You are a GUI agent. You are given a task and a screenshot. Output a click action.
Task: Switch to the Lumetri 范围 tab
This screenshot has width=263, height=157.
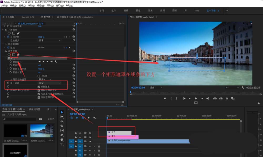click(x=28, y=17)
